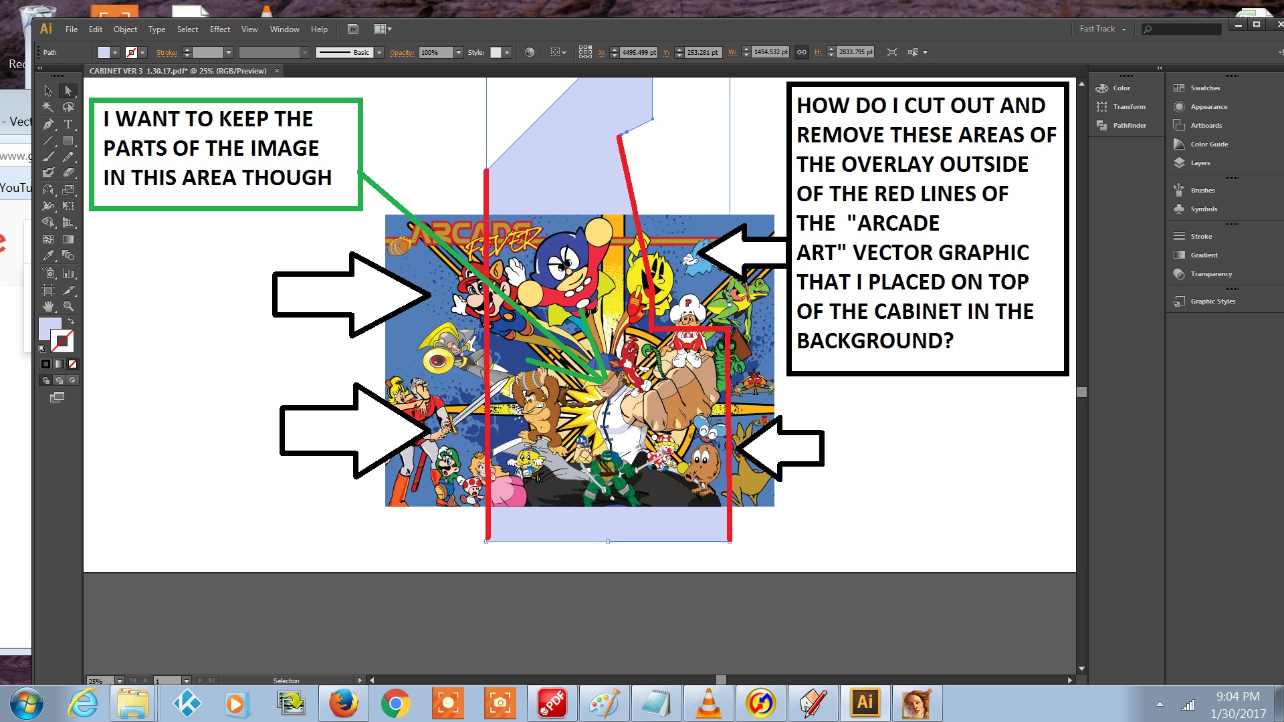Open the Window menu
The height and width of the screenshot is (722, 1284).
pyautogui.click(x=284, y=29)
